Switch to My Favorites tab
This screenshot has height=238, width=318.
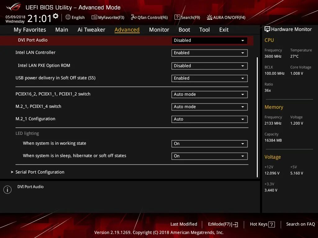[x=30, y=30]
